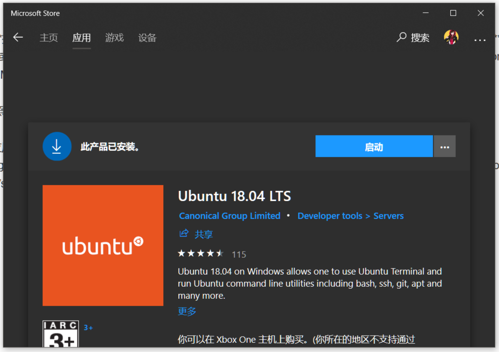Click the Ubuntu orange logo thumbnail
Screen dimensions: 499x352
click(103, 245)
